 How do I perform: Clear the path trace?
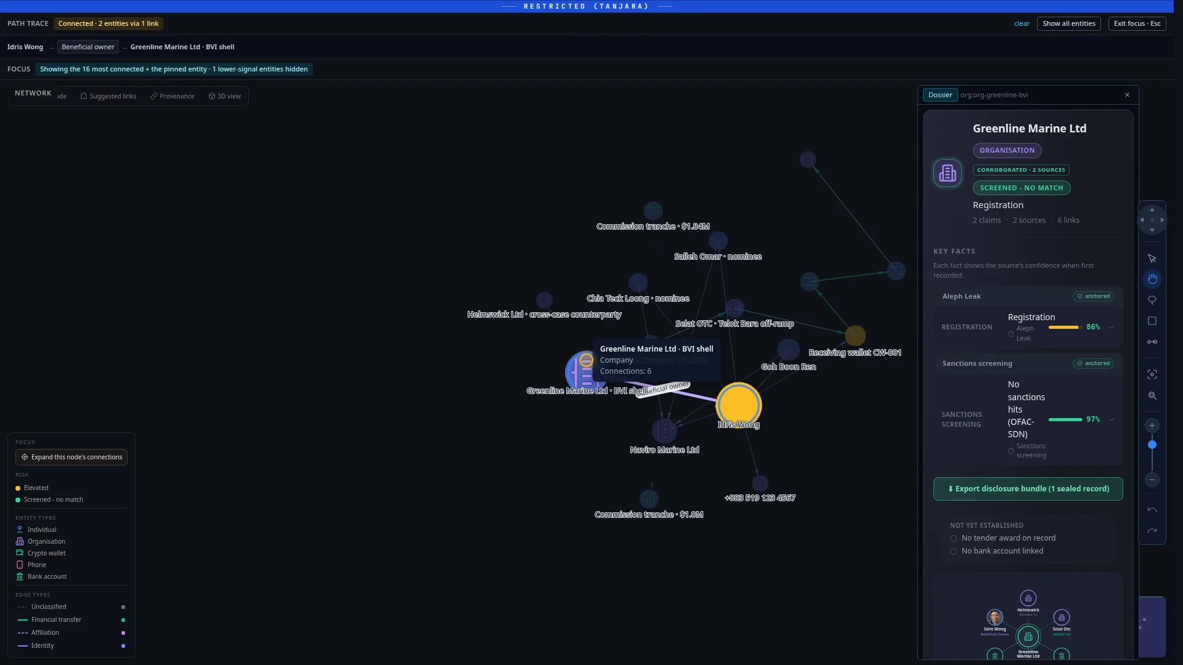point(1022,23)
